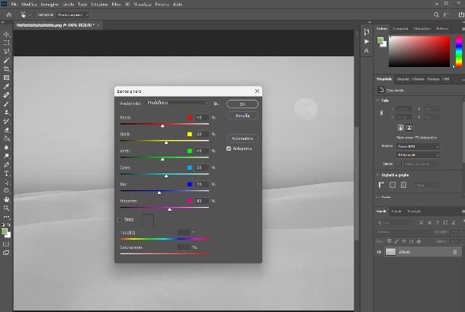The image size is (465, 312).
Task: Select the Pen tool
Action: click(6, 164)
